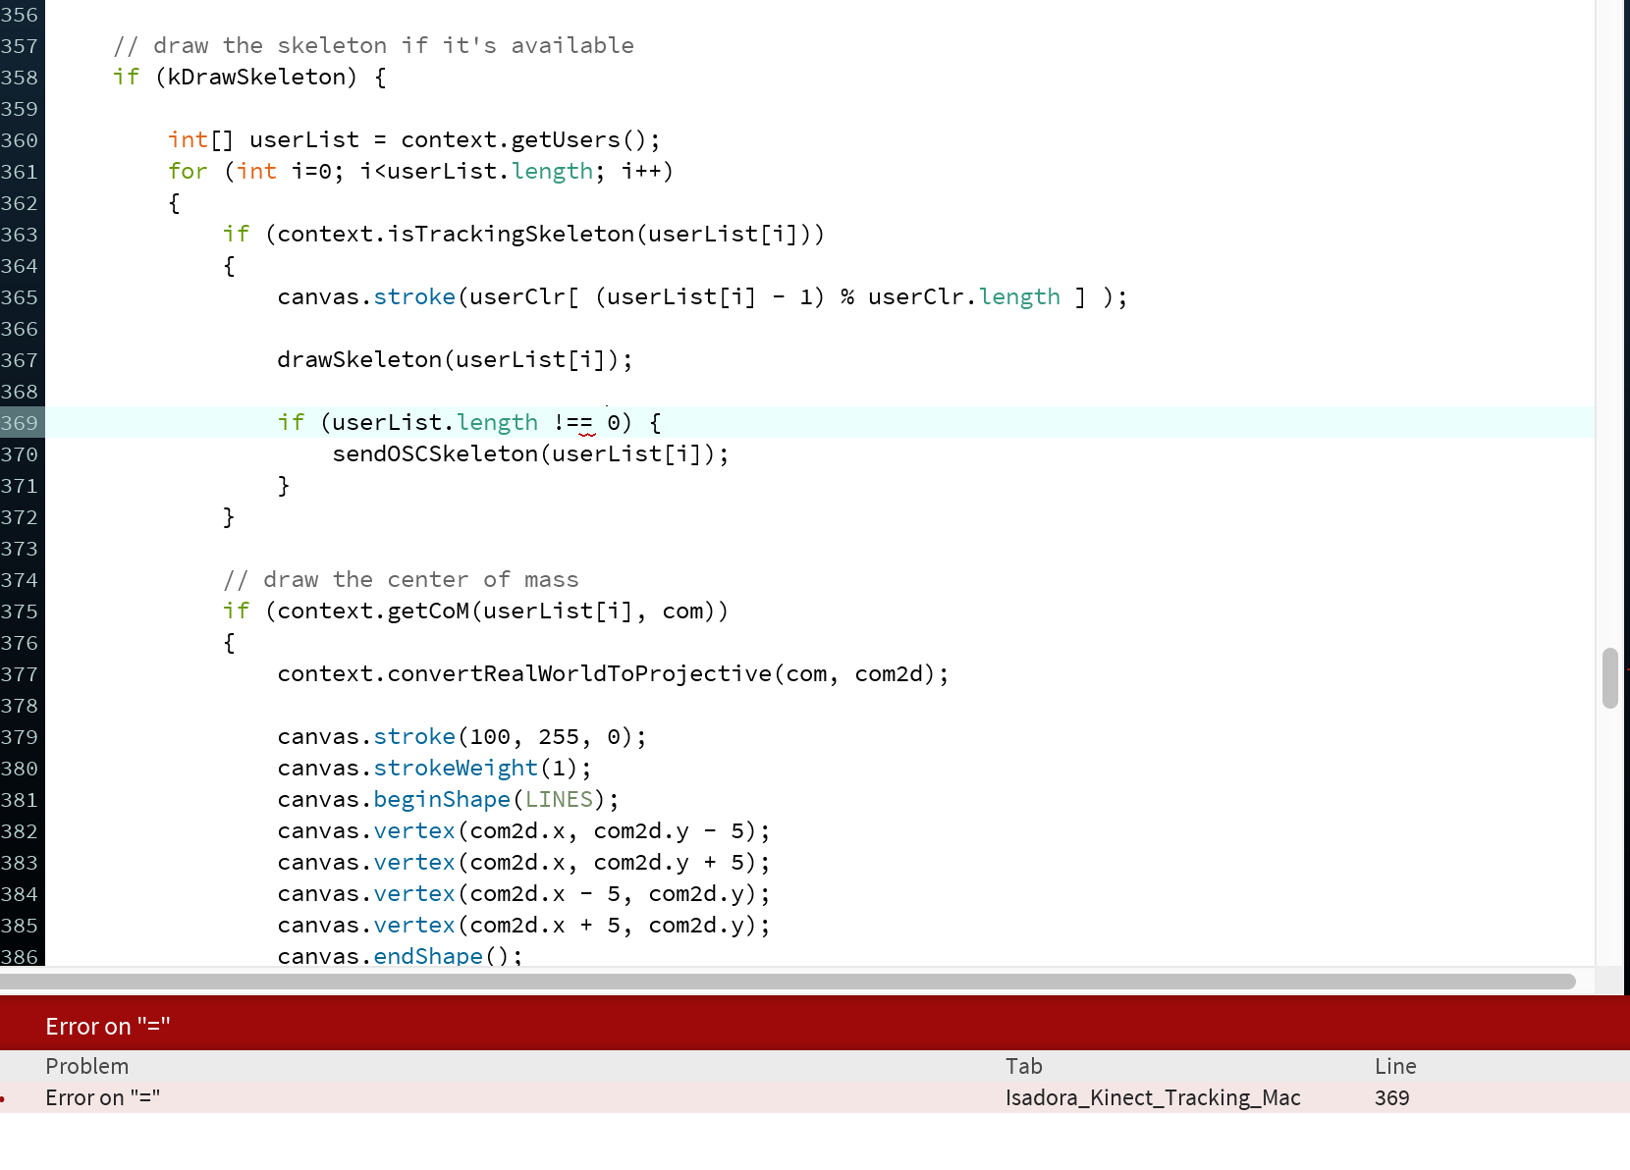Click the 'draw the skeleton' comment on line 357
Screen dimensions: 1630x1170
374,46
